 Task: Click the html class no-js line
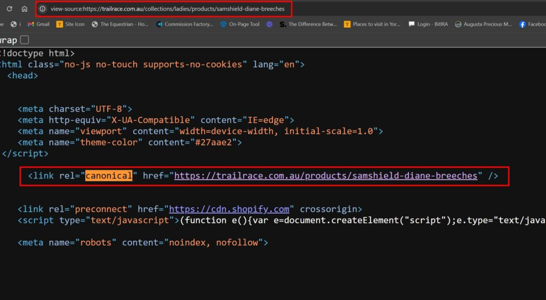click(152, 64)
